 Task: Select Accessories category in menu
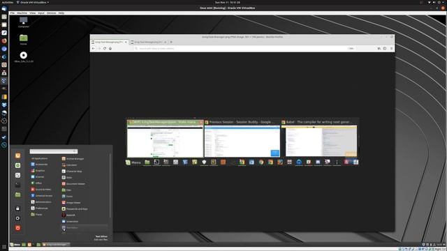(x=39, y=165)
